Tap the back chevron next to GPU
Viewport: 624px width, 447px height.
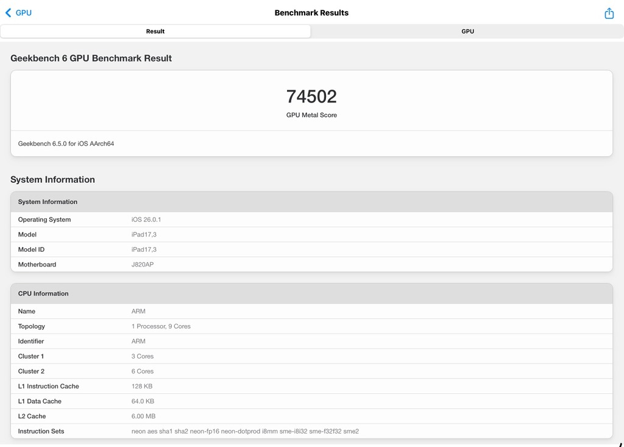click(8, 13)
